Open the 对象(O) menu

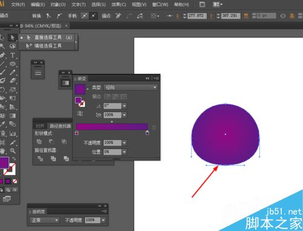click(x=58, y=4)
